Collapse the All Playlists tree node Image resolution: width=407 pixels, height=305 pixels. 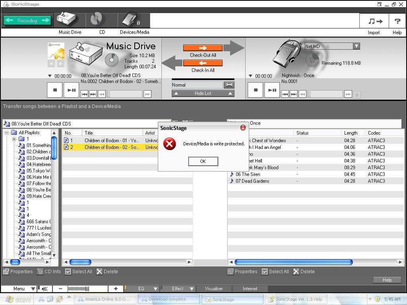pyautogui.click(x=7, y=133)
